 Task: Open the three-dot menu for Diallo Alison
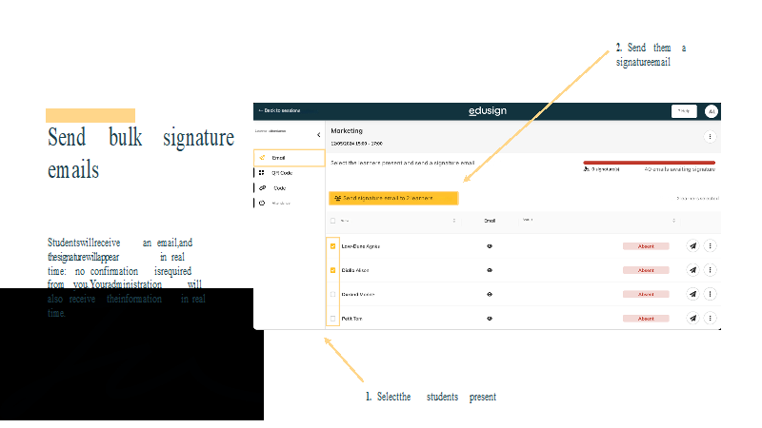(x=711, y=270)
